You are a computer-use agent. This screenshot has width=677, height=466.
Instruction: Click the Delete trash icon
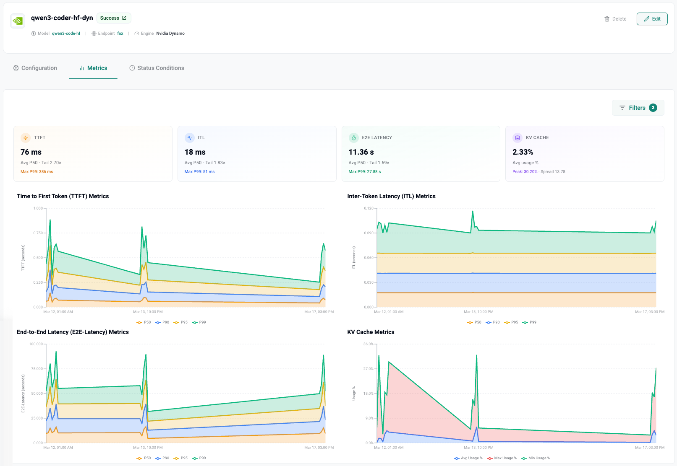(607, 19)
